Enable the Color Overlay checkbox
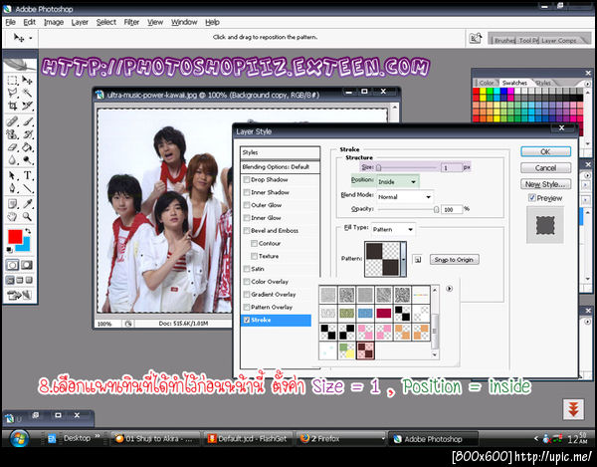The height and width of the screenshot is (467, 597). (247, 282)
